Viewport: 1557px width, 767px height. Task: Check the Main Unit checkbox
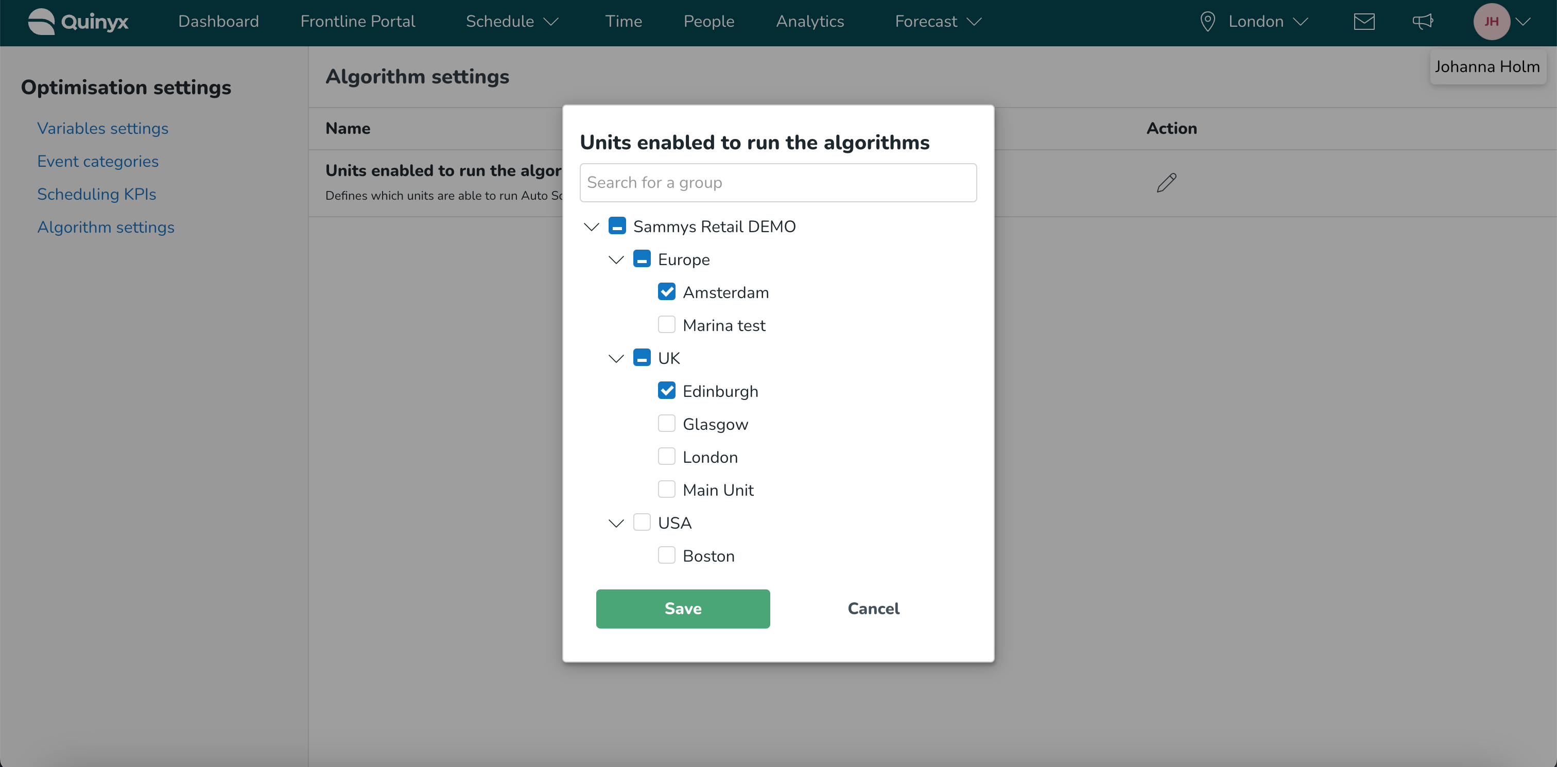pyautogui.click(x=666, y=490)
